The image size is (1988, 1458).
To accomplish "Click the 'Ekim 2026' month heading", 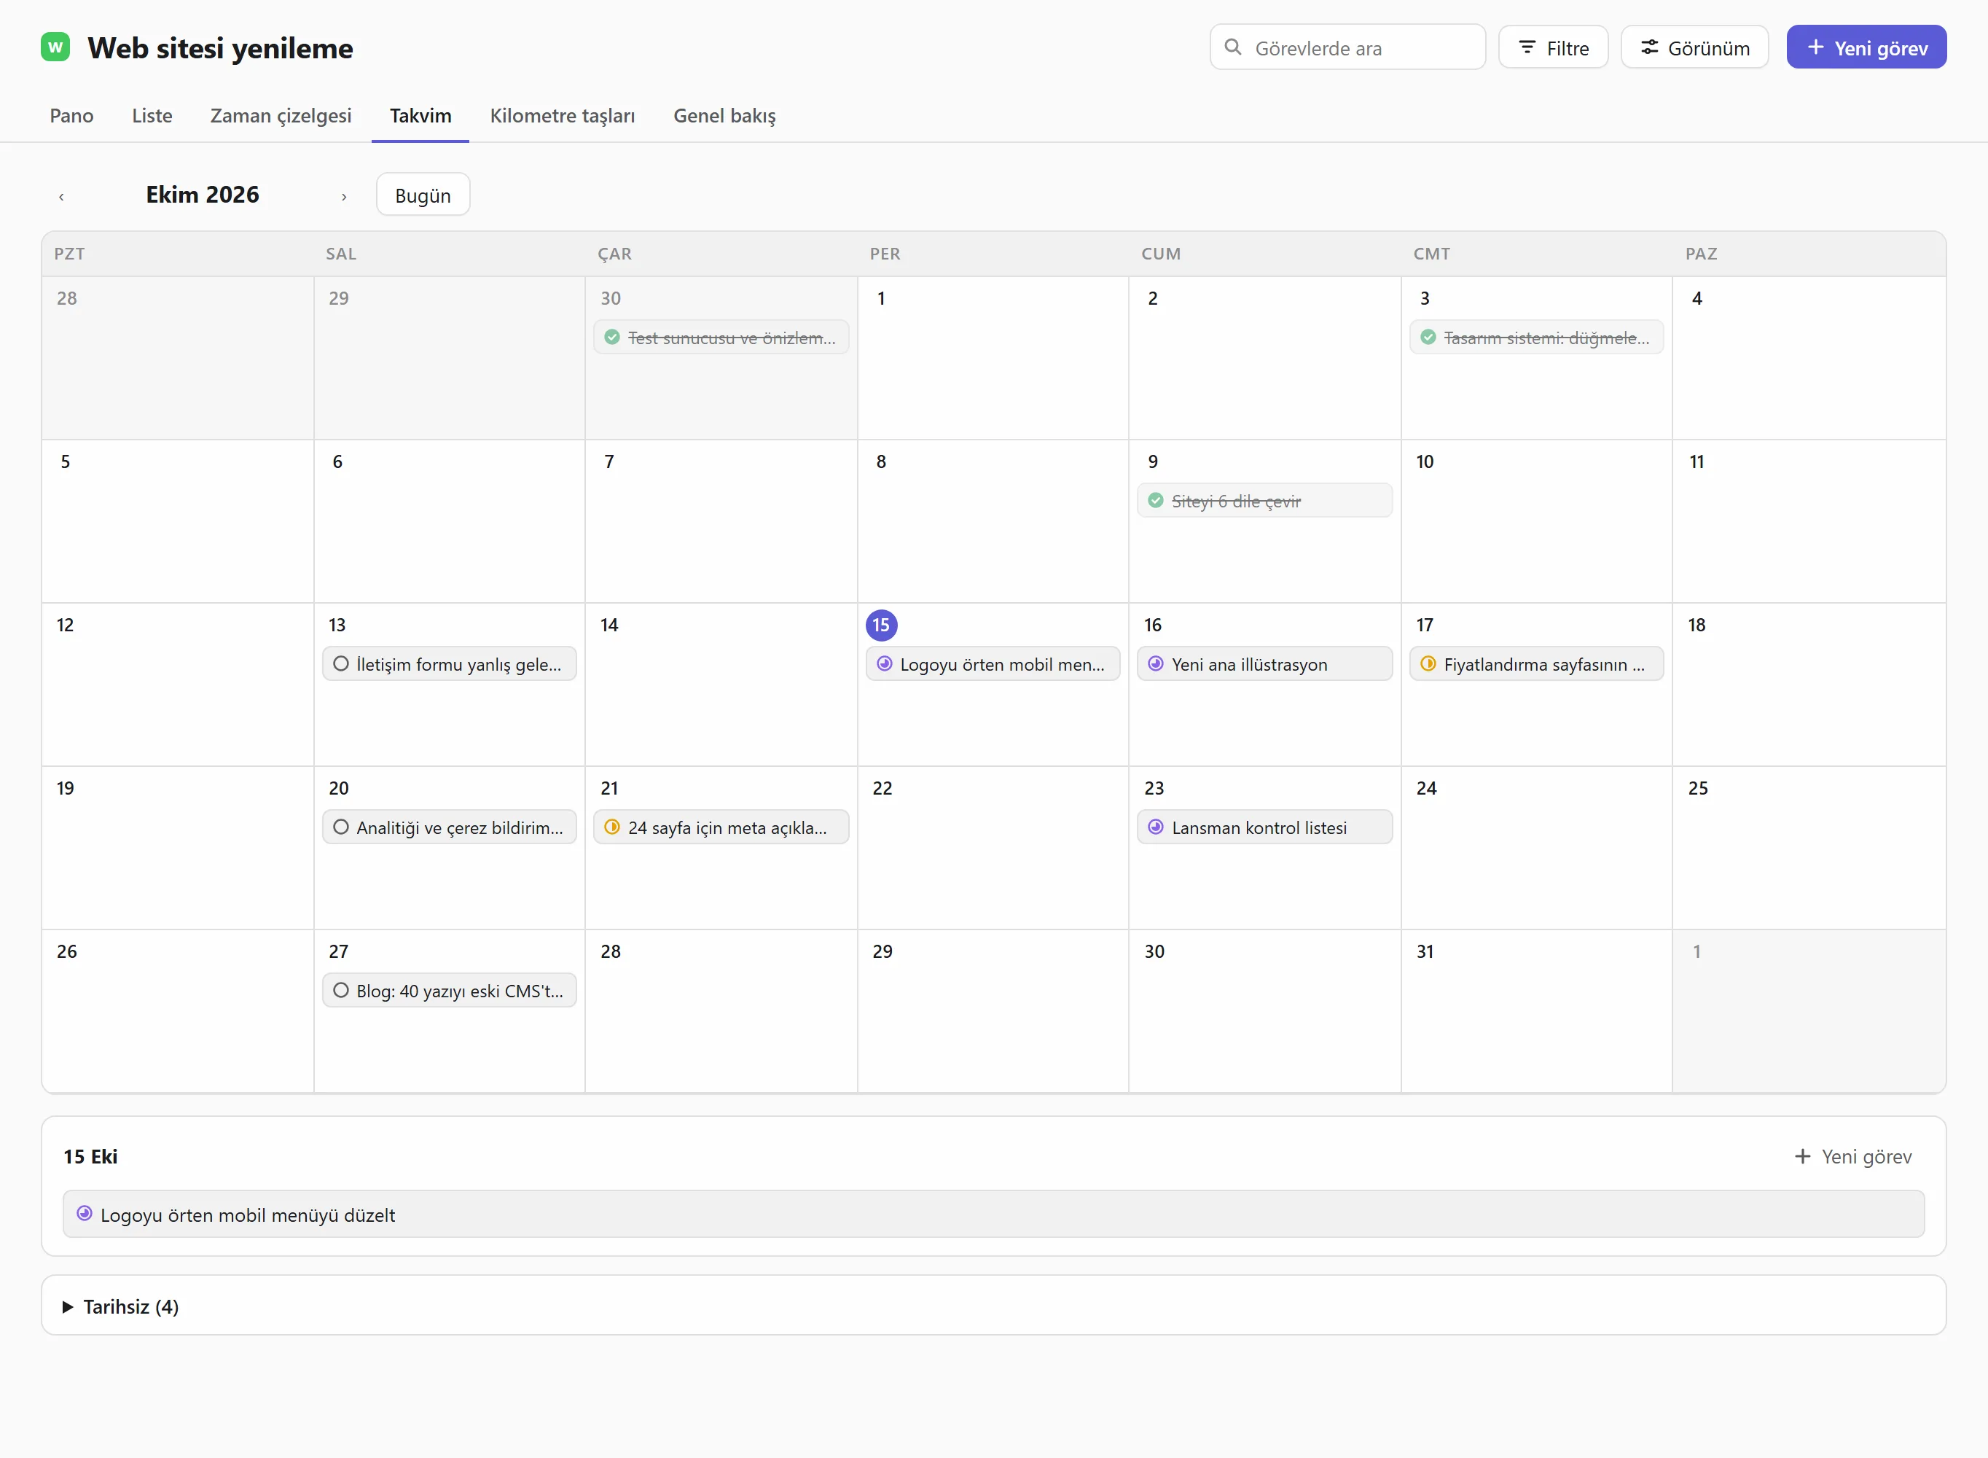I will coord(202,195).
